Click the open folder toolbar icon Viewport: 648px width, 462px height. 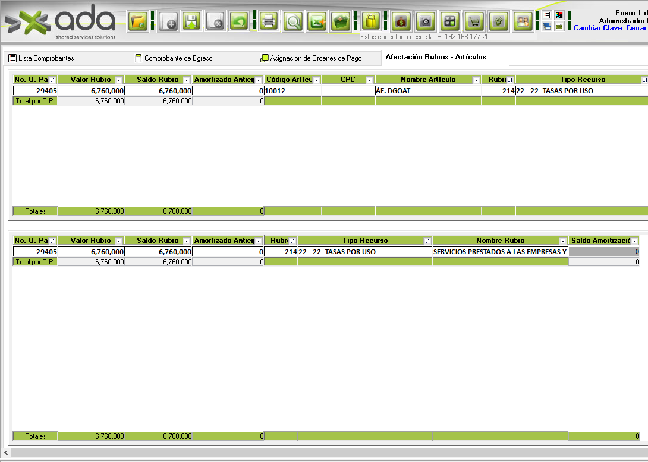click(139, 22)
